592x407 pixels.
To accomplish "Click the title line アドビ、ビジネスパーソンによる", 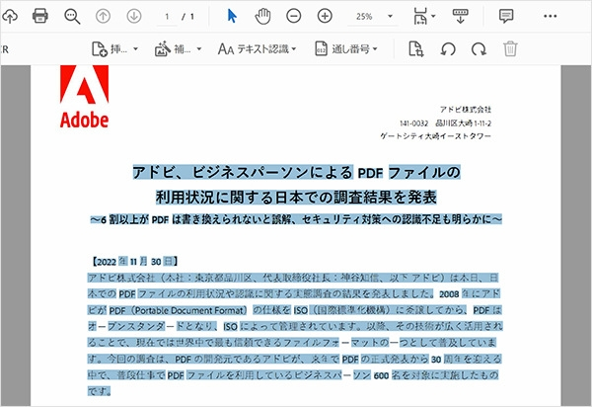I will click(243, 172).
